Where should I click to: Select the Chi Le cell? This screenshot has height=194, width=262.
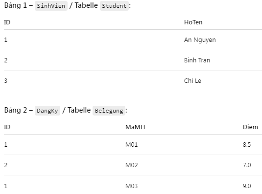click(x=192, y=81)
